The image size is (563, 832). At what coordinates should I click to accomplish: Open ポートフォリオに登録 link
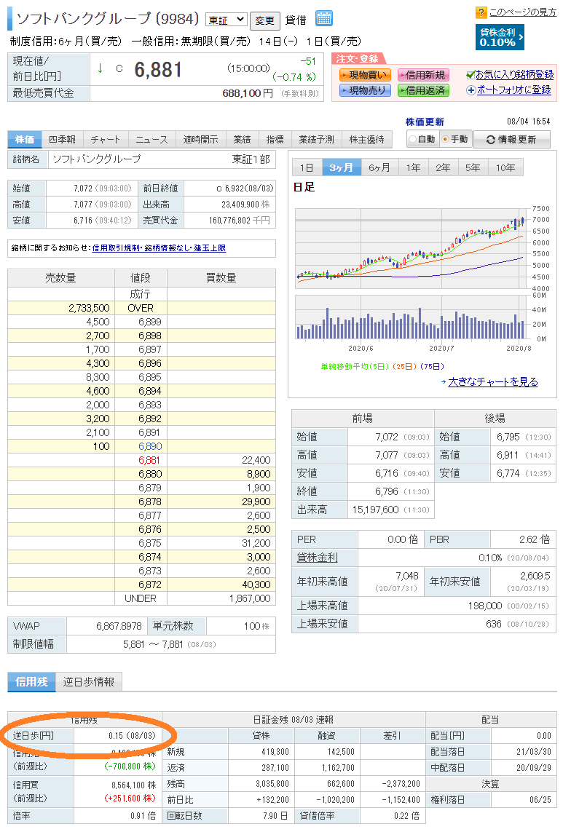[513, 90]
